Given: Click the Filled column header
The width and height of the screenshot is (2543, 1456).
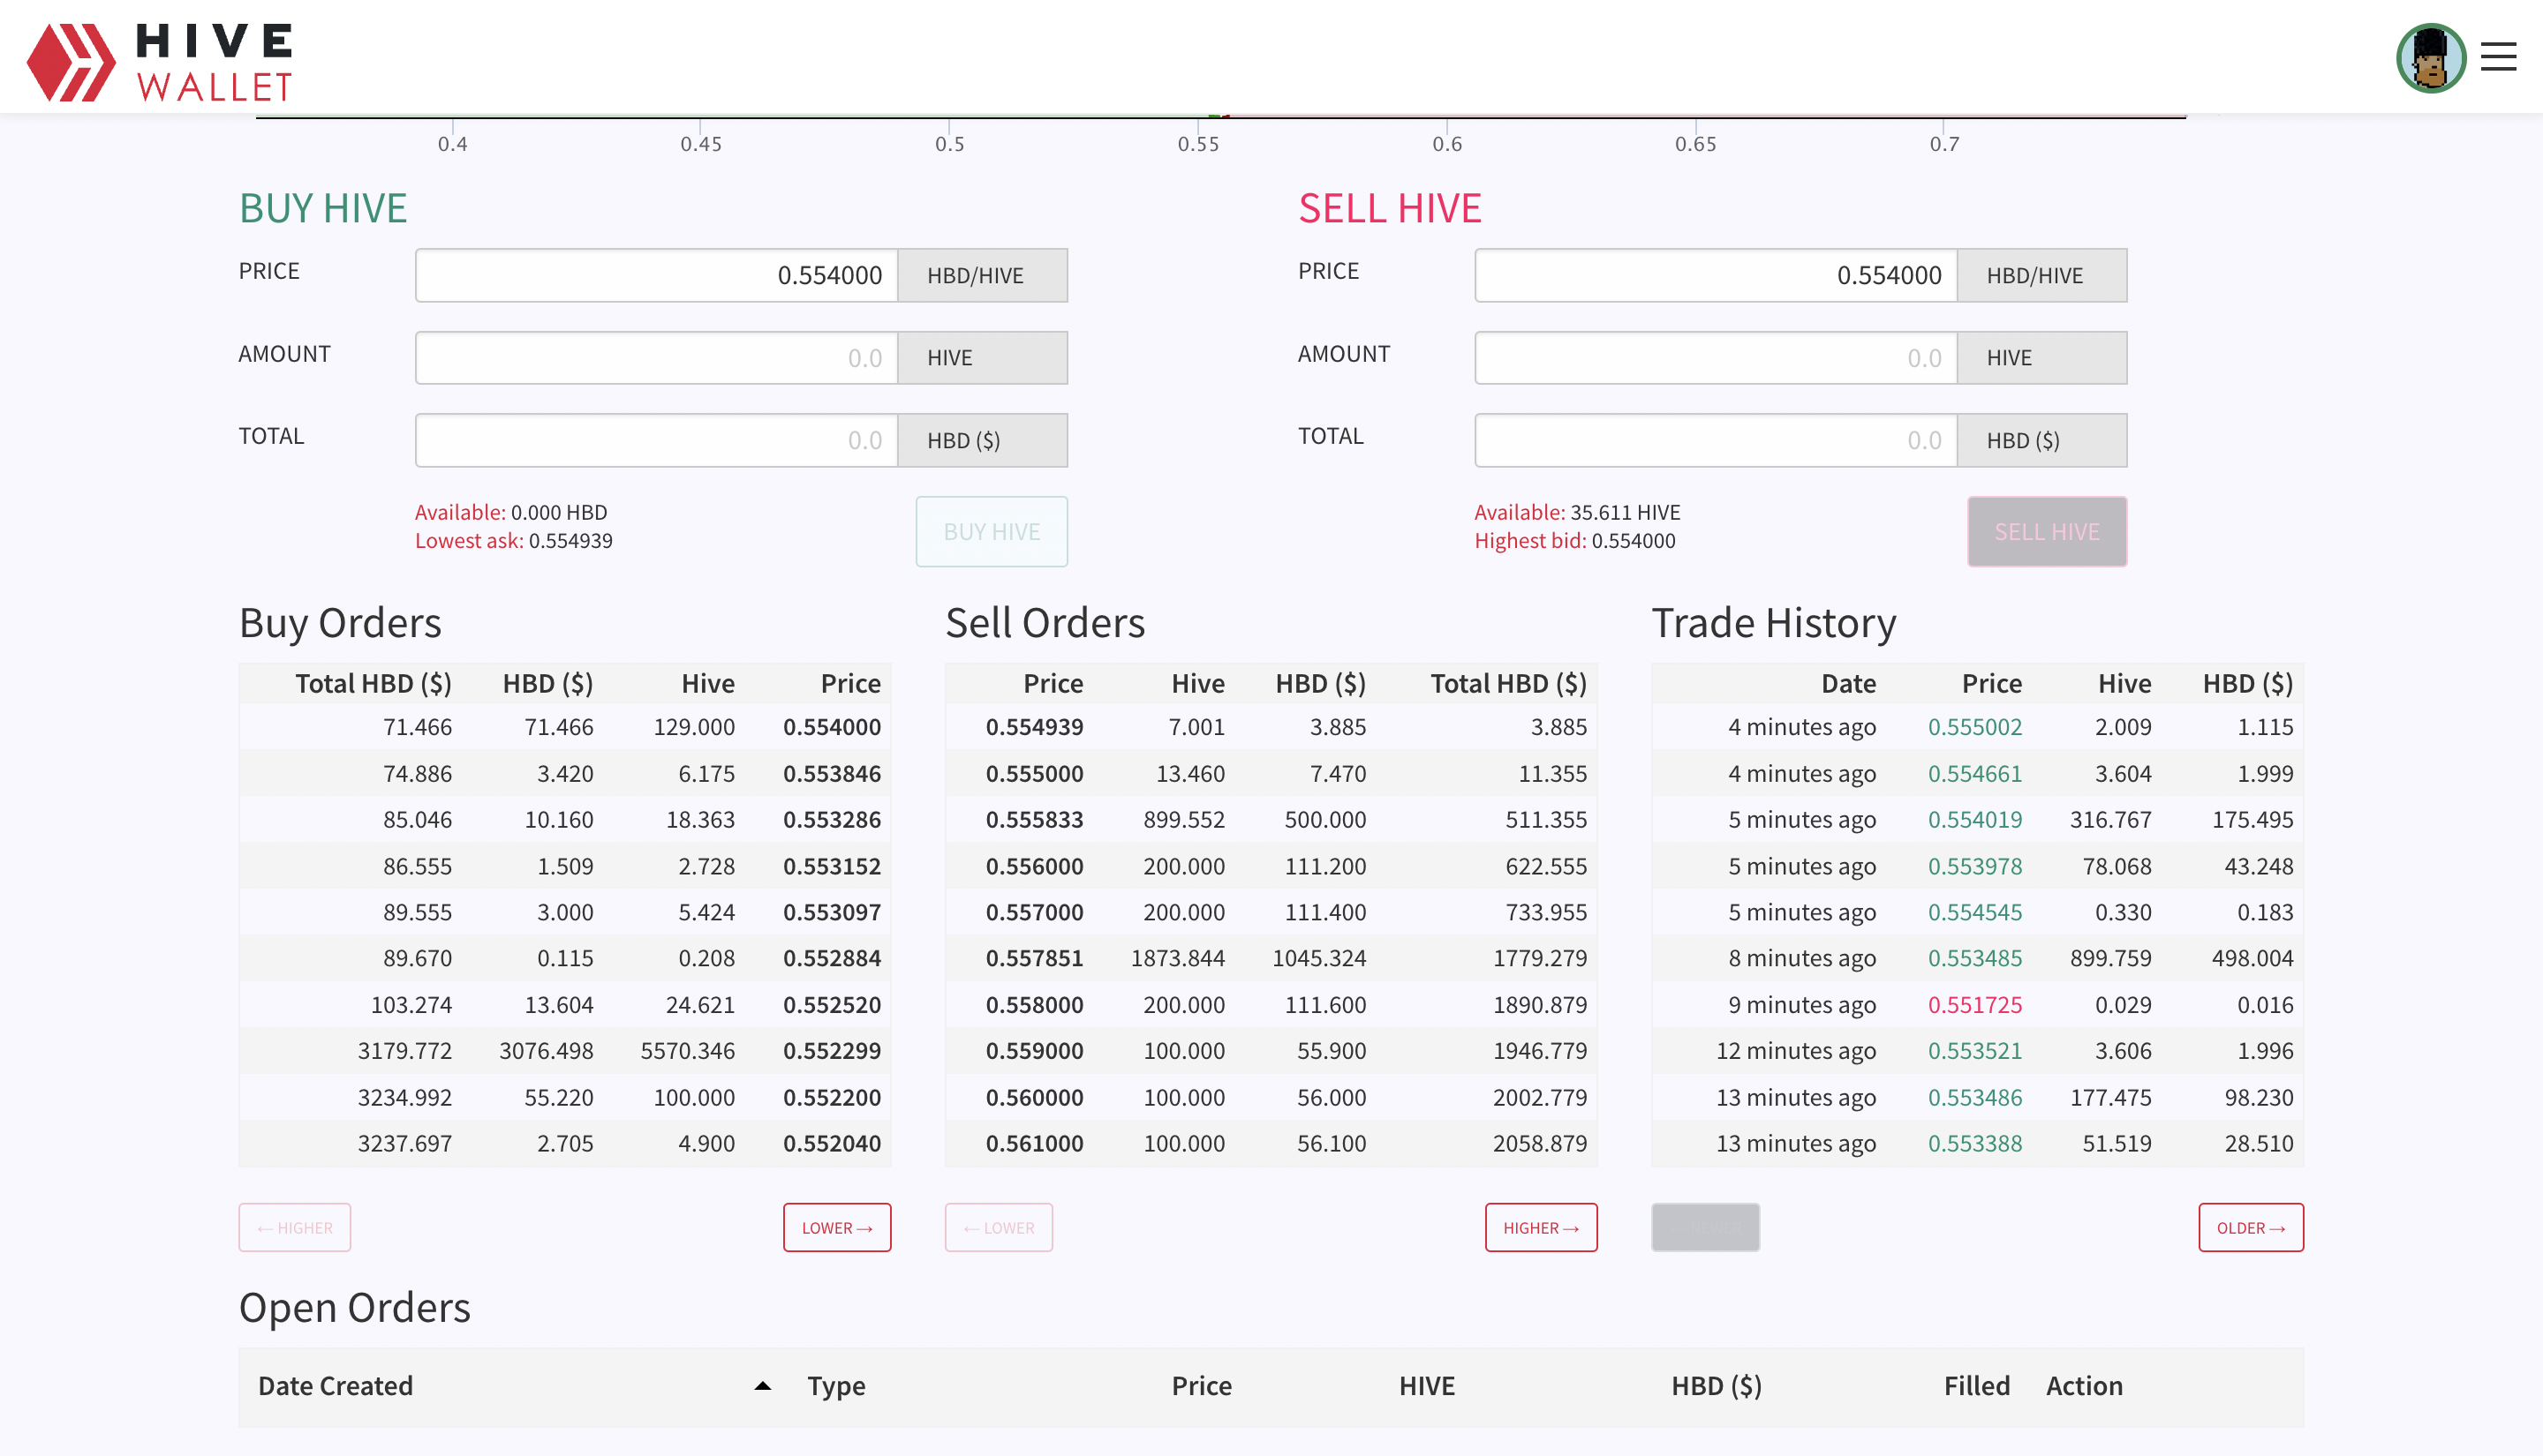Looking at the screenshot, I should [x=1977, y=1386].
